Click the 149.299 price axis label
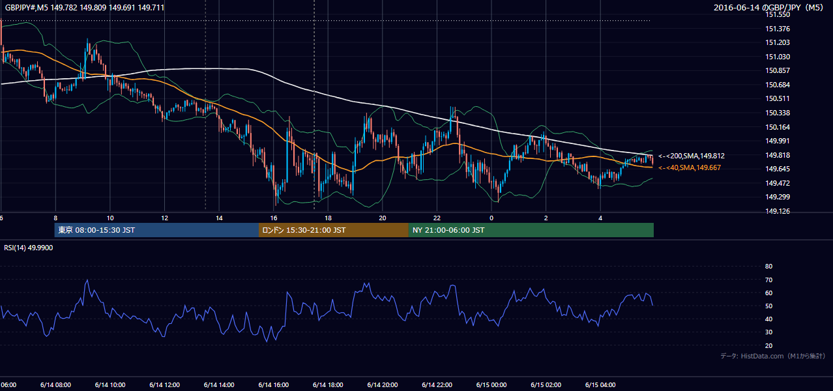This screenshot has height=391, width=833. (778, 197)
